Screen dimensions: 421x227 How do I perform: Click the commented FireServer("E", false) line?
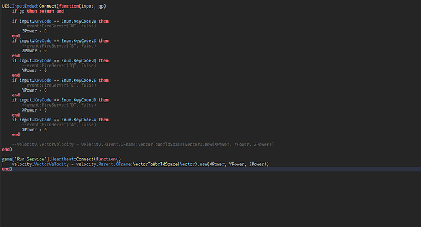[x=59, y=85]
